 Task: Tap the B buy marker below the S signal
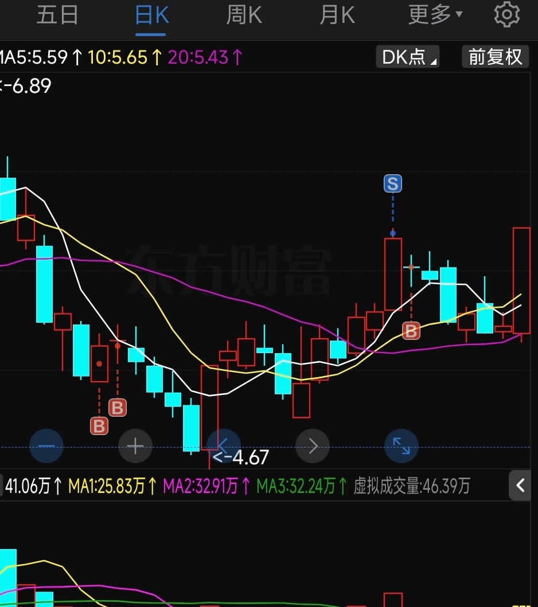[x=411, y=331]
